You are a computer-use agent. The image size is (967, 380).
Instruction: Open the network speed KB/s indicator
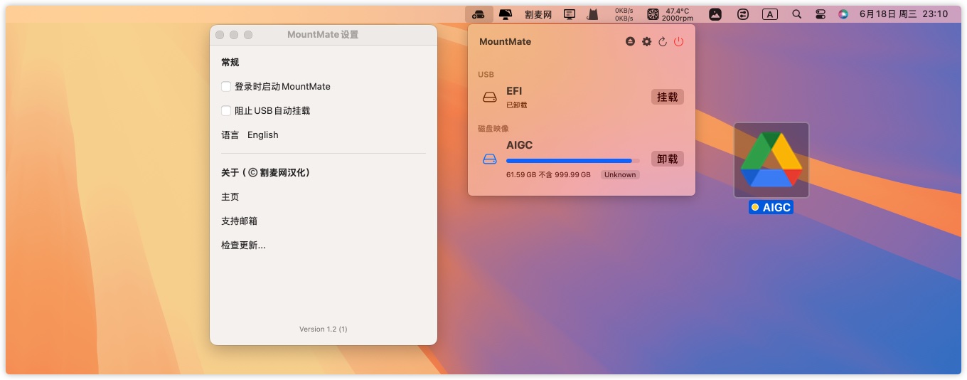(624, 14)
